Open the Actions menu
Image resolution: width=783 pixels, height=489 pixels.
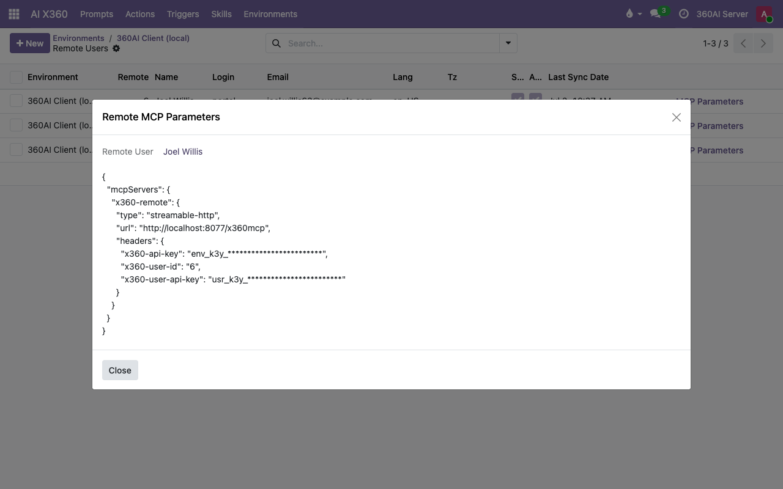pyautogui.click(x=140, y=13)
